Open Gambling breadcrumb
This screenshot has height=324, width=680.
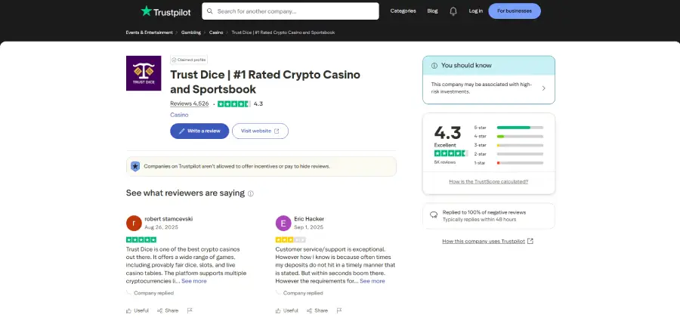[x=191, y=32]
